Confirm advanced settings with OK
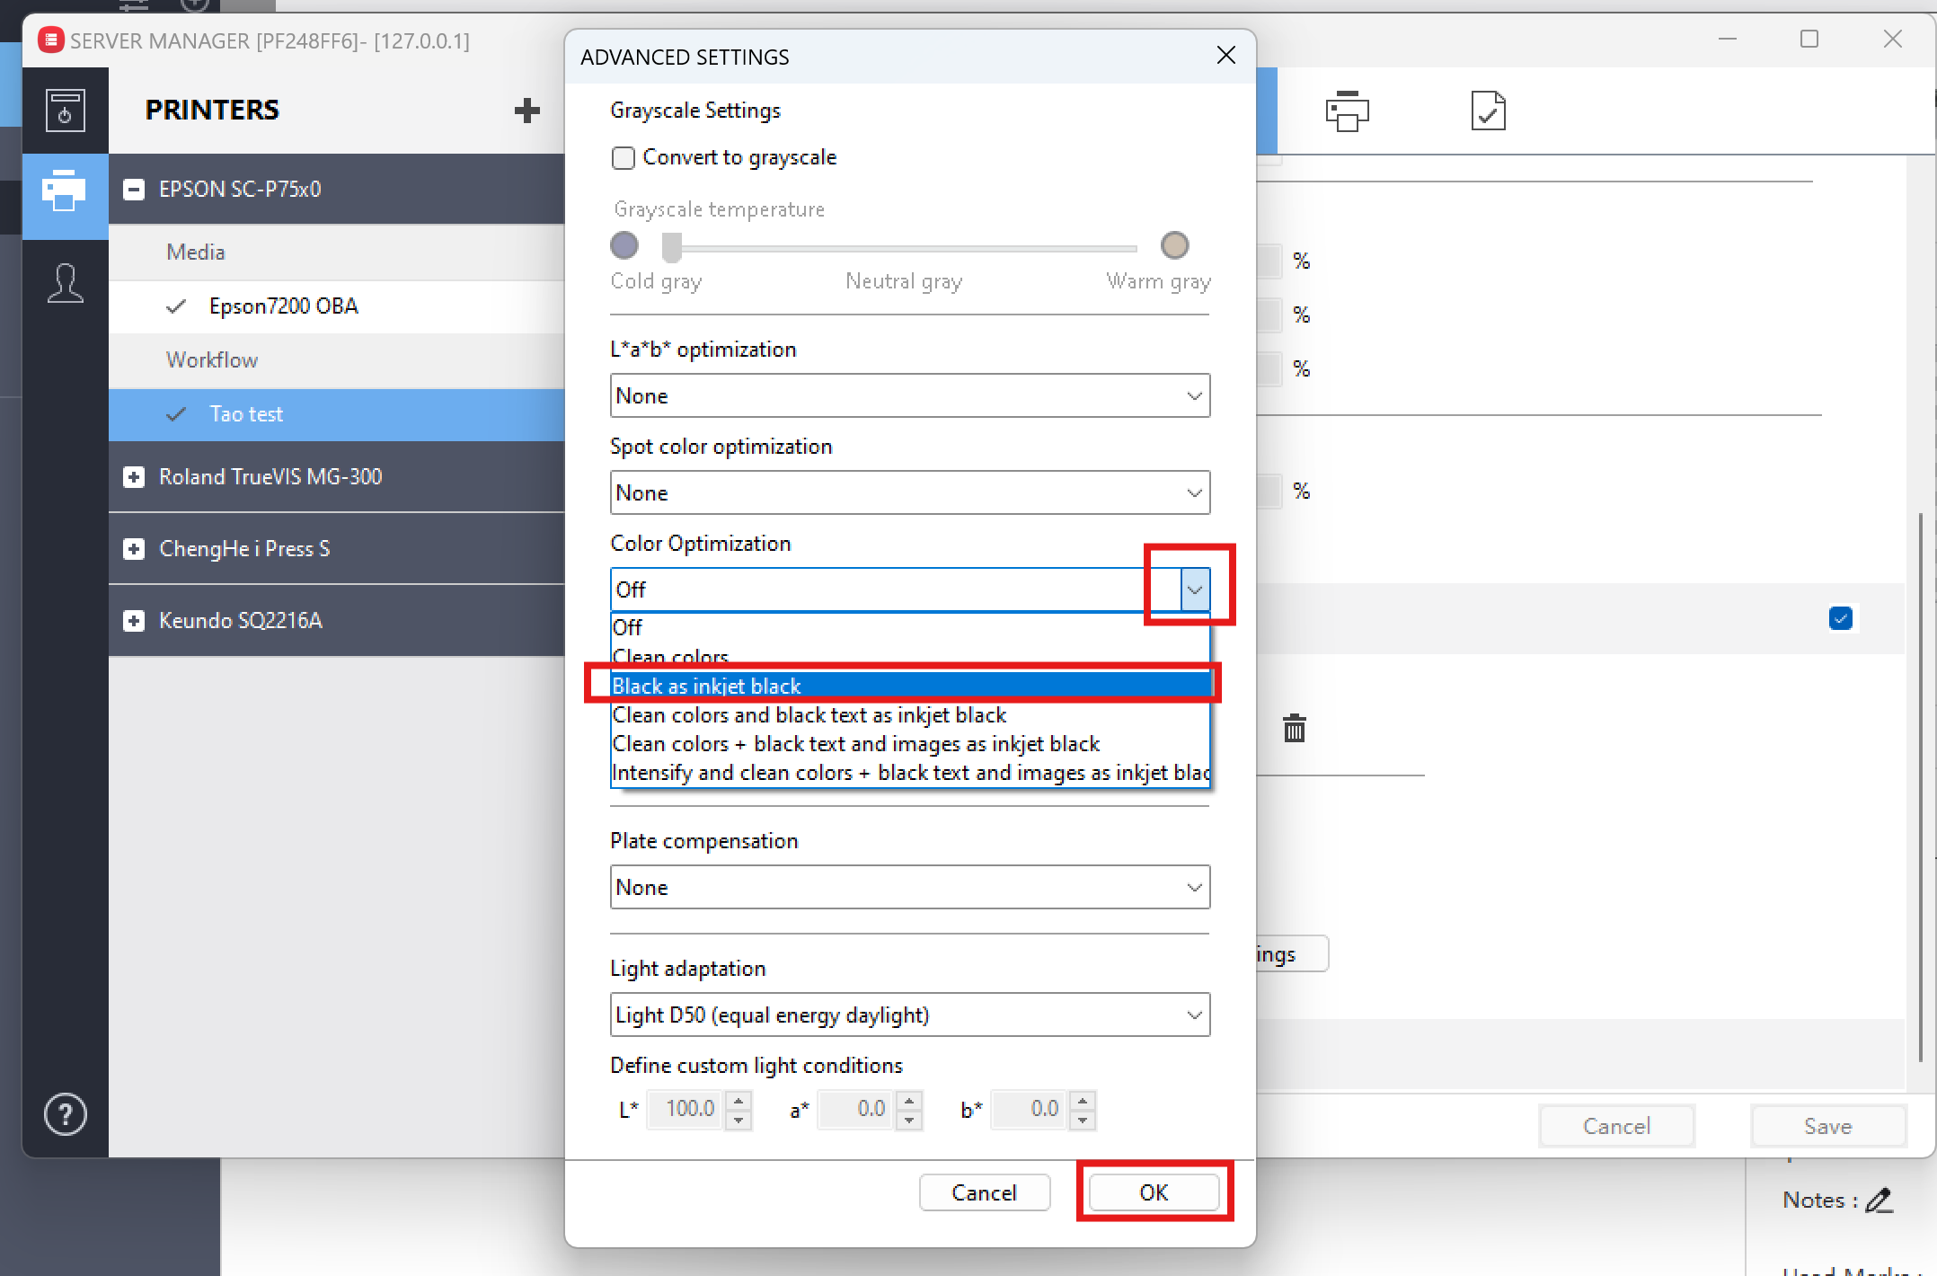The image size is (1937, 1276). coord(1154,1192)
